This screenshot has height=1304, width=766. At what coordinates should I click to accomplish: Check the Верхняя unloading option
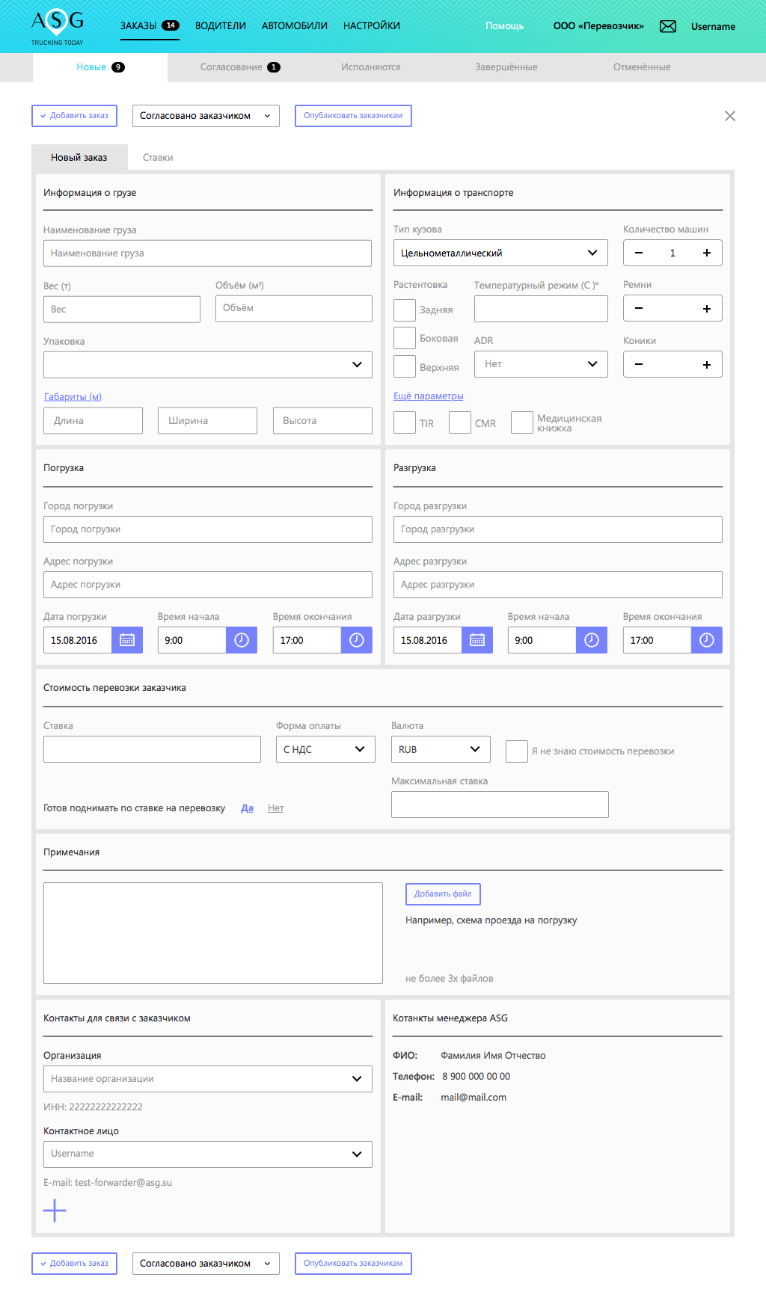[x=405, y=366]
